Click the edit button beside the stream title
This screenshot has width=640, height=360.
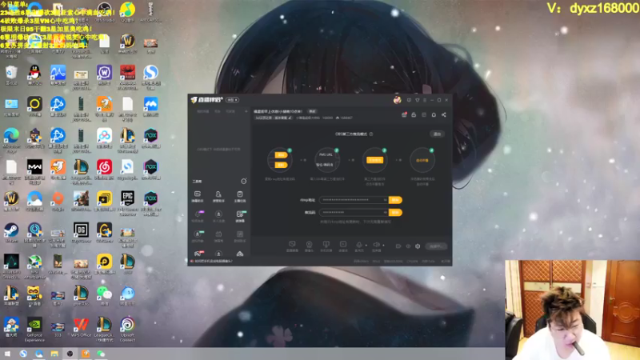pyautogui.click(x=312, y=111)
